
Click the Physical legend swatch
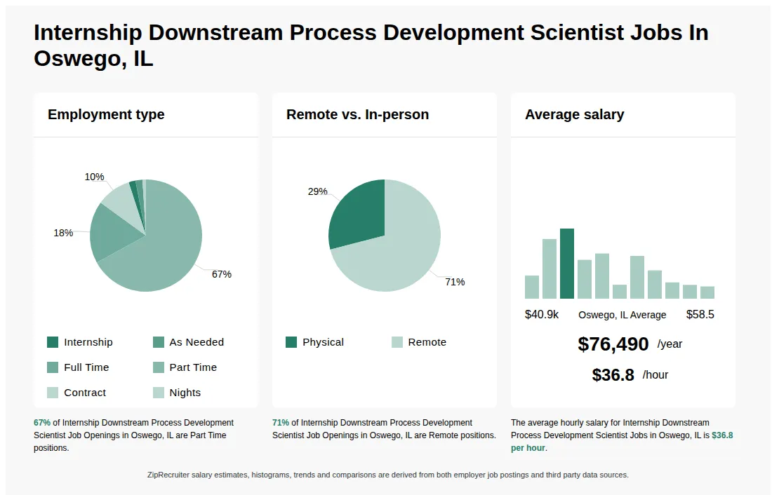tap(291, 342)
